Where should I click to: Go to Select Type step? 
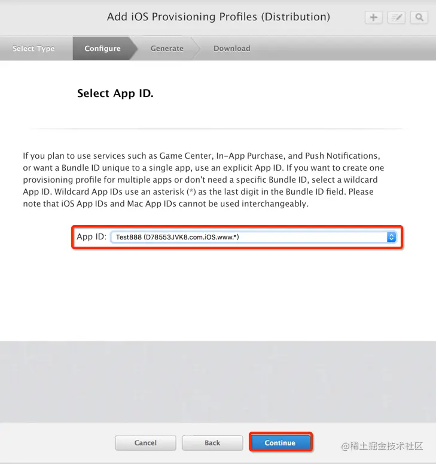(33, 48)
